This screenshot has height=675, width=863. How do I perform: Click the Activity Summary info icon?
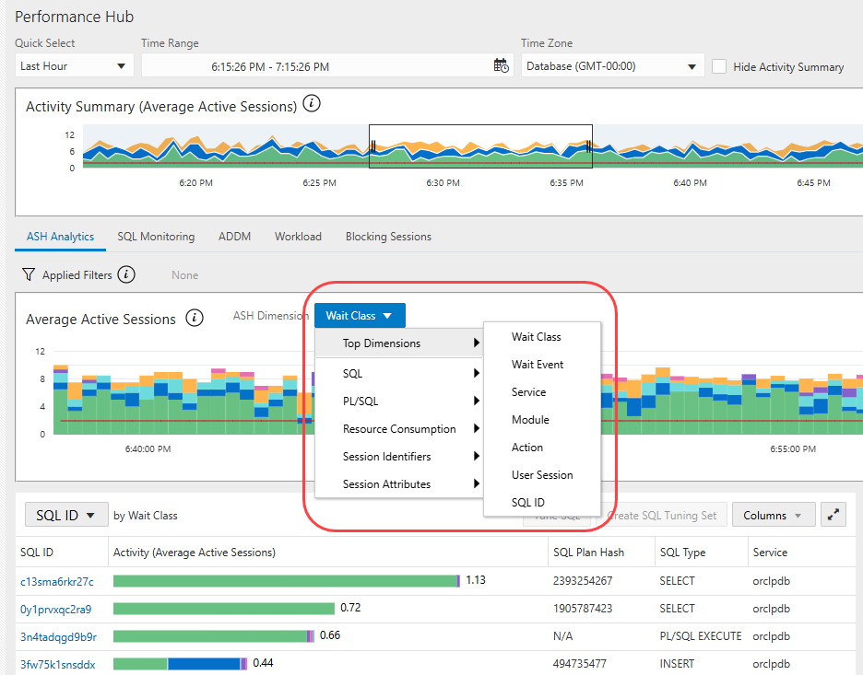pos(312,104)
